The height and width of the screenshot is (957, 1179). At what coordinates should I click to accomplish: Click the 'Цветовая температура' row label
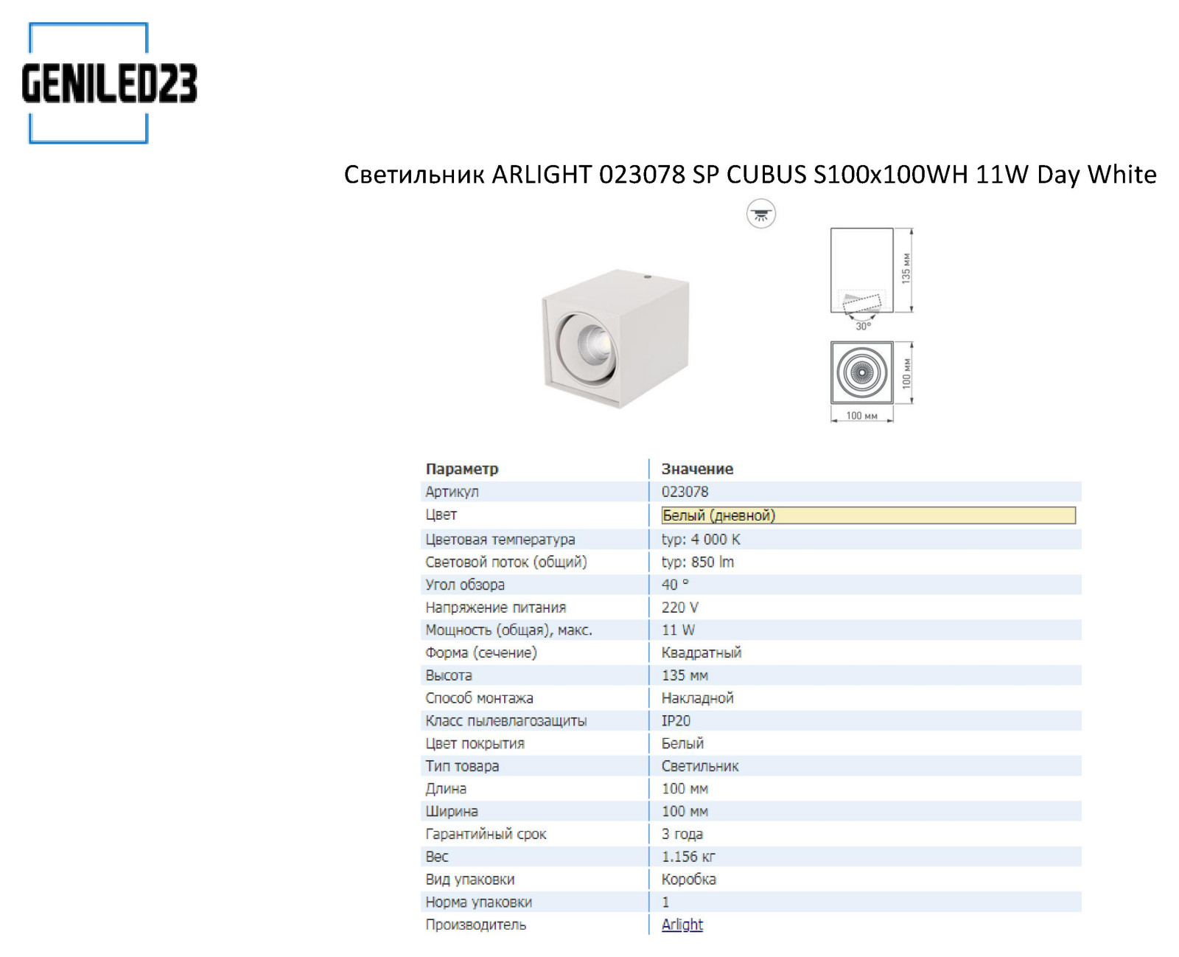click(500, 540)
